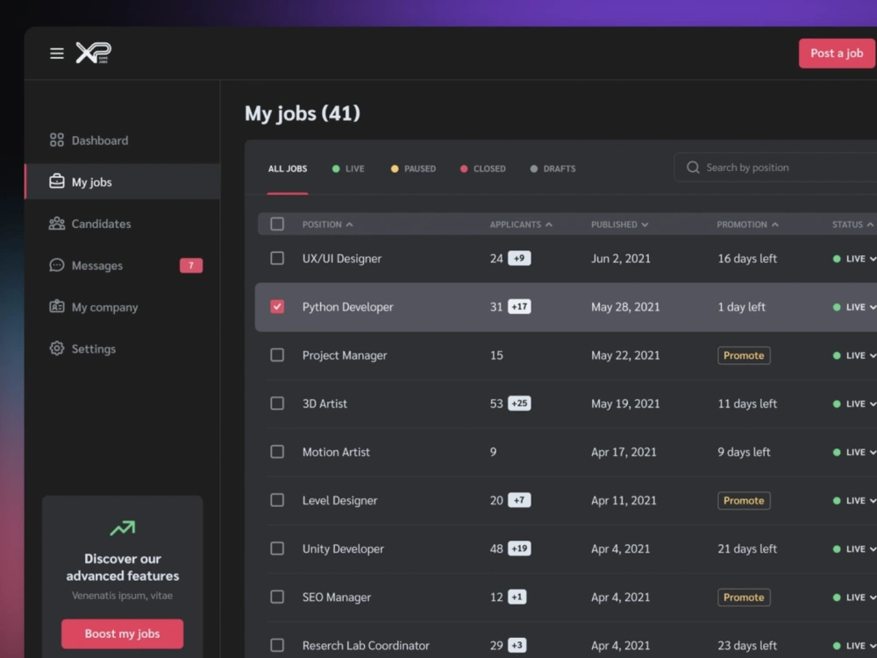
Task: Sort by the Status column header
Action: [x=852, y=225]
